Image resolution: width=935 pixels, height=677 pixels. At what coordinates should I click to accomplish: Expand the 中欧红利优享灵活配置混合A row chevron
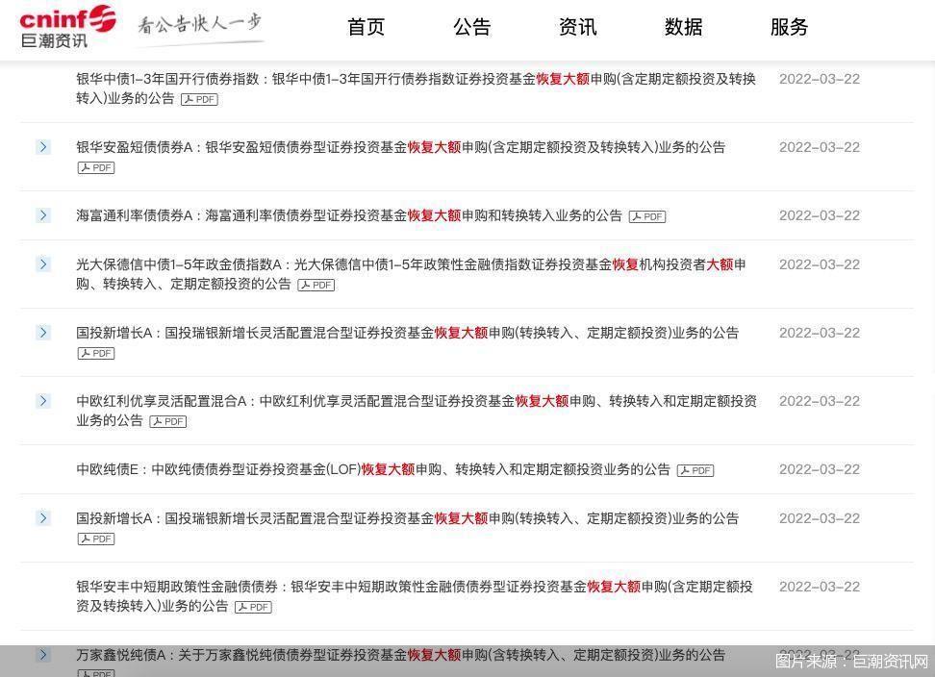pyautogui.click(x=43, y=401)
